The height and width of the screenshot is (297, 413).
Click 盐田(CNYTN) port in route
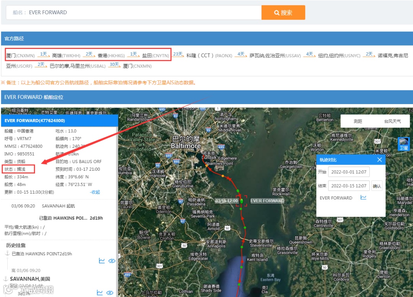(156, 55)
